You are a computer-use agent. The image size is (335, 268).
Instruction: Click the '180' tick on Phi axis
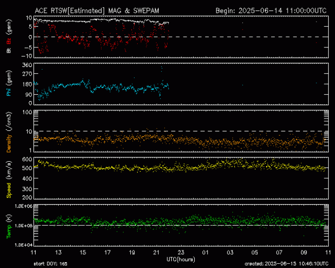click(x=27, y=84)
